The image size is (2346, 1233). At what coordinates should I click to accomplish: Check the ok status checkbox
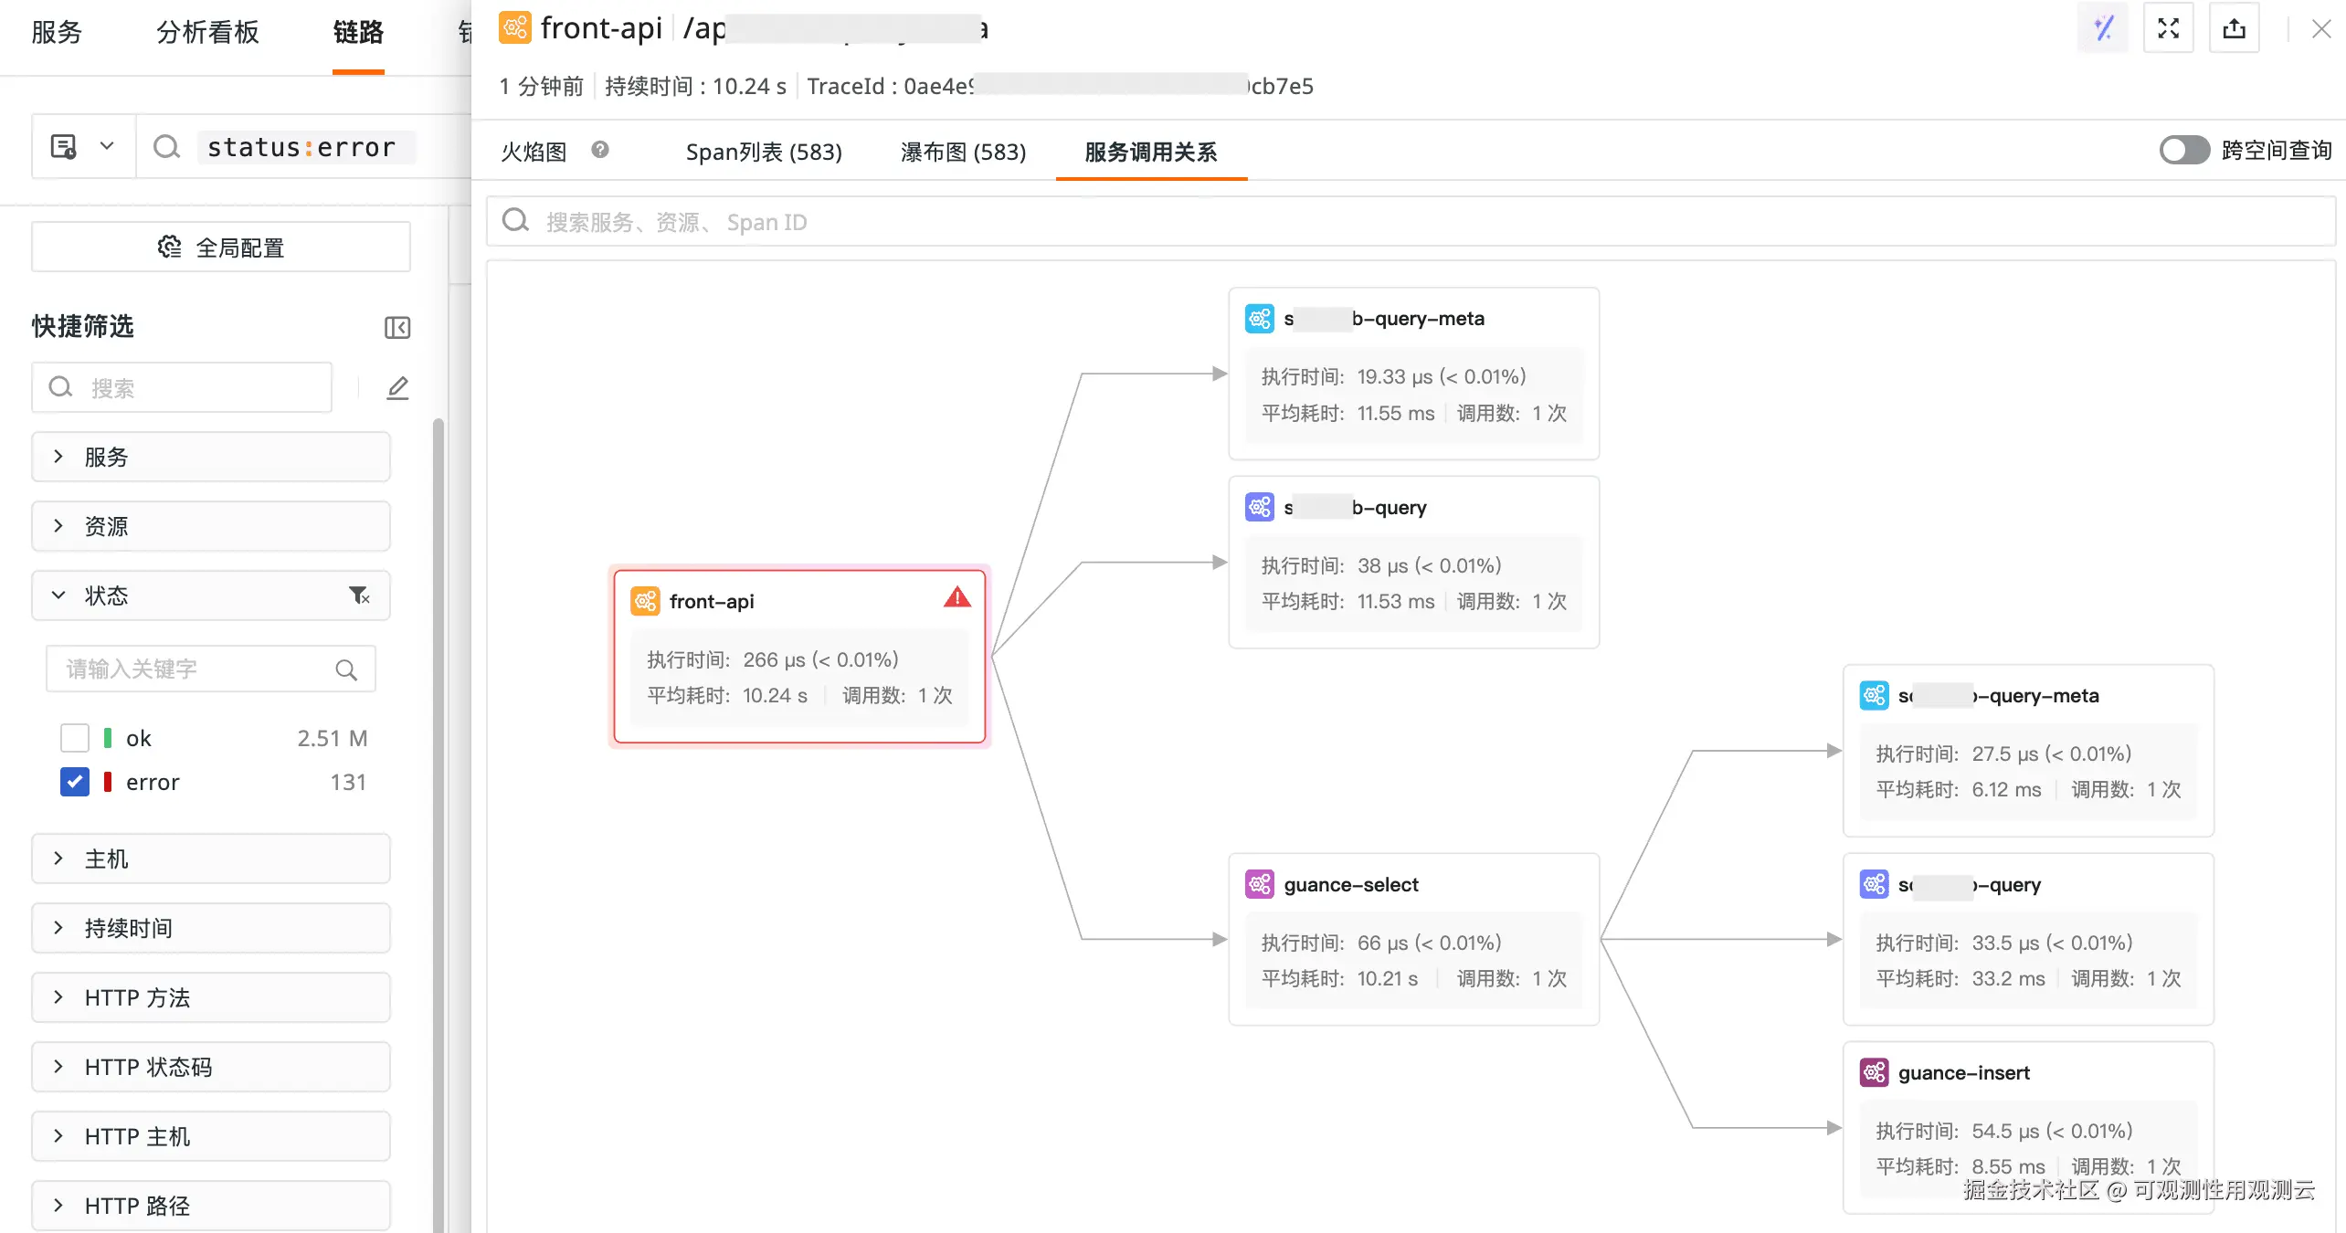tap(75, 738)
